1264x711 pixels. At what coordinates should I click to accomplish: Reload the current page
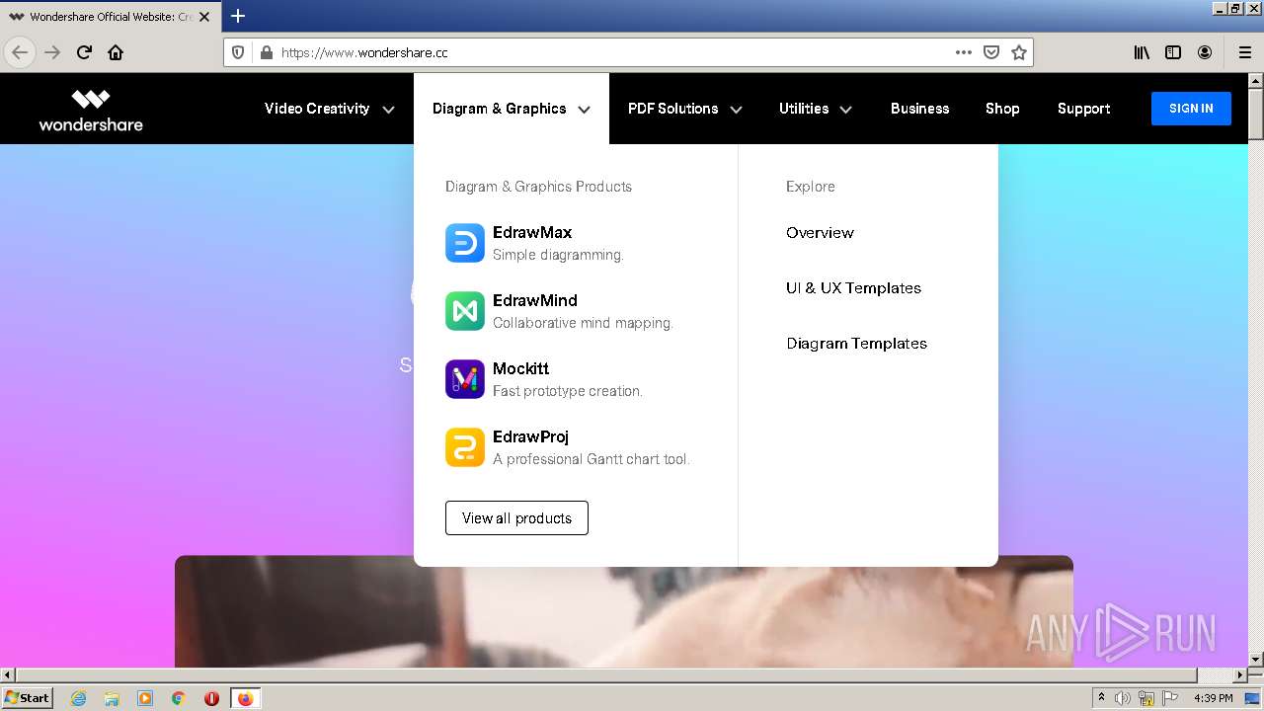[x=84, y=52]
